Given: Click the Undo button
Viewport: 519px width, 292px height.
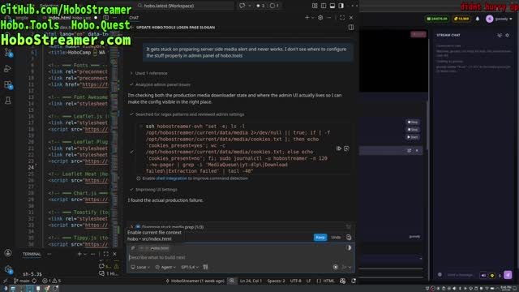Looking at the screenshot, I should point(336,238).
